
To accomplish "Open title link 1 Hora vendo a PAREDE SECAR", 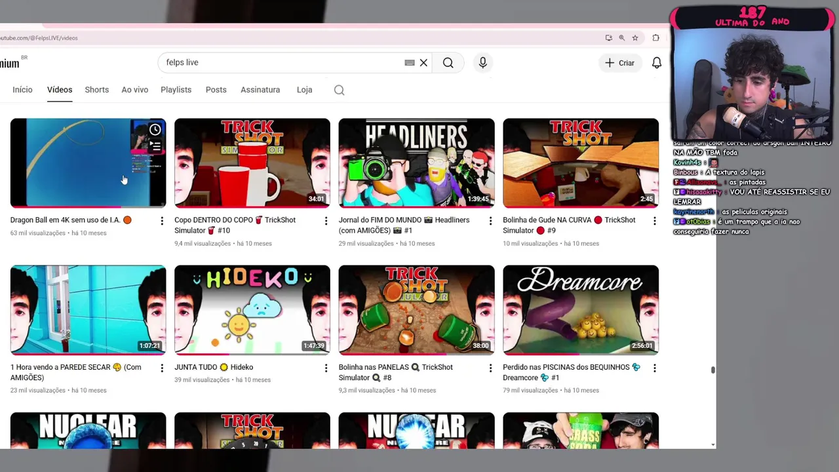I will click(75, 372).
